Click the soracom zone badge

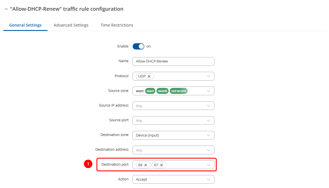click(x=179, y=91)
